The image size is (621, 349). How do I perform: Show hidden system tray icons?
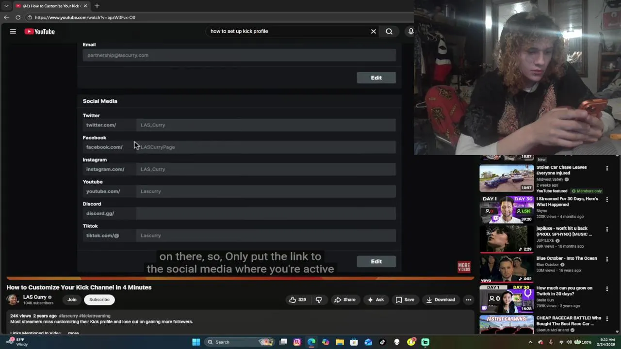530,342
